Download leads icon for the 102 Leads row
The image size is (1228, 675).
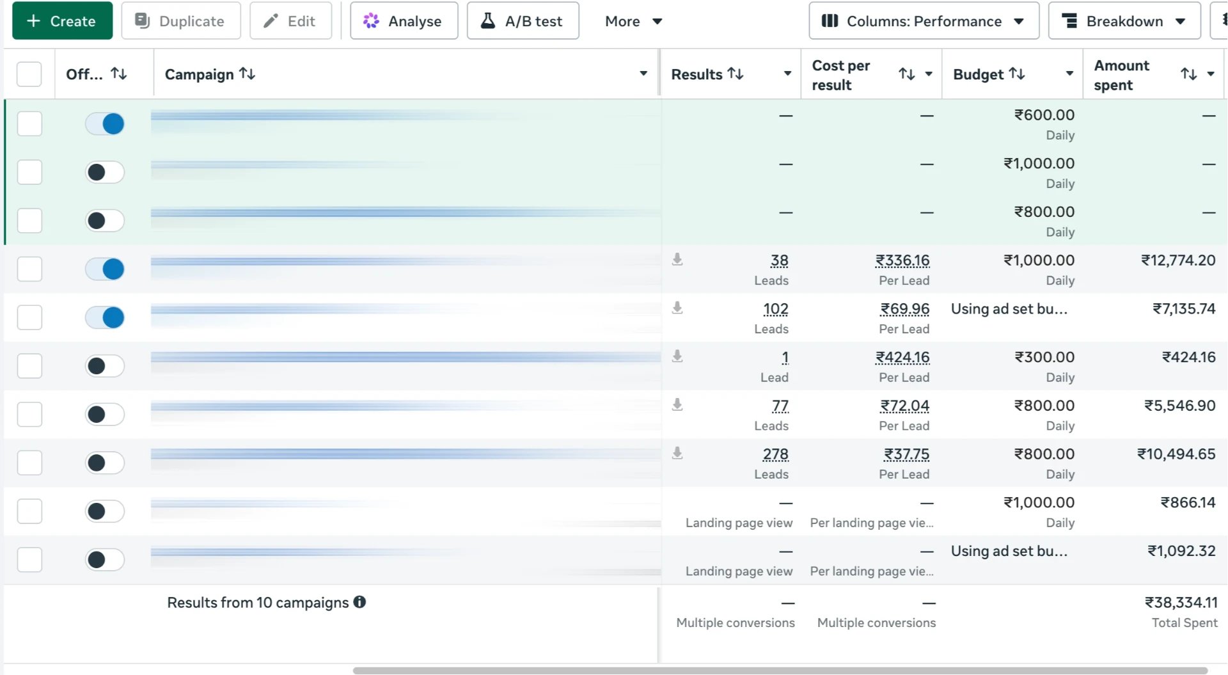(x=677, y=308)
